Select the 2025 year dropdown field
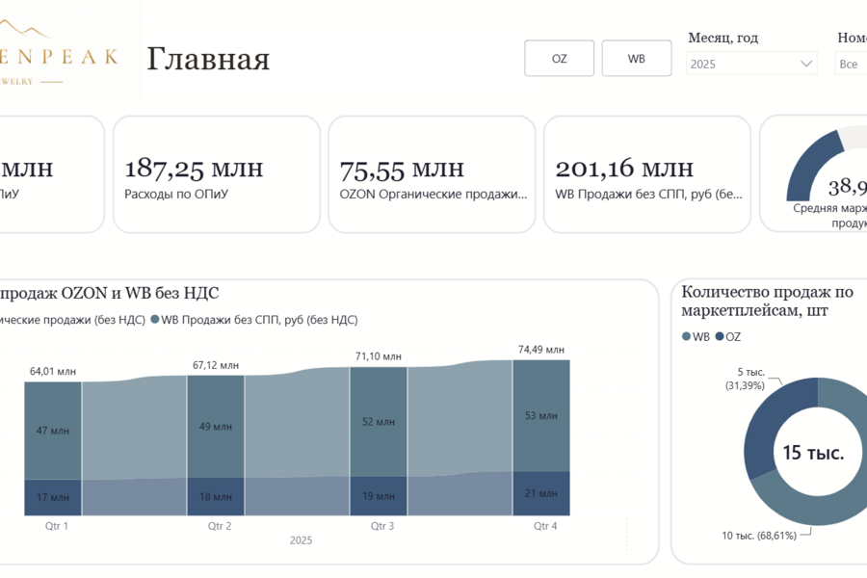 point(751,64)
